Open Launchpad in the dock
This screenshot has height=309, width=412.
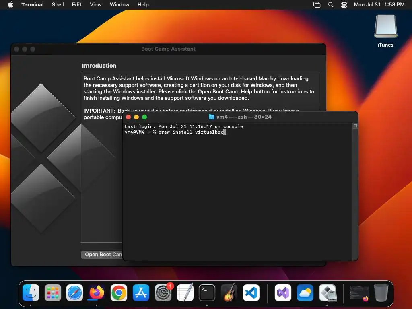click(x=53, y=293)
